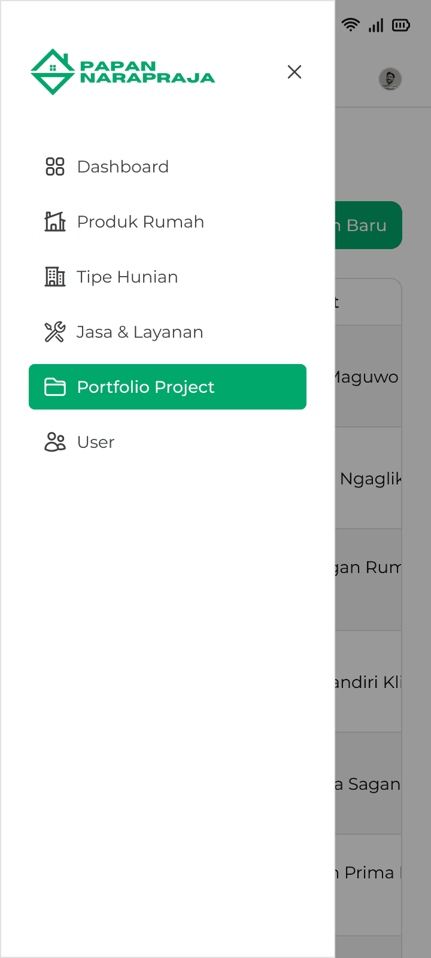Click the User people icon
This screenshot has width=431, height=958.
click(55, 442)
